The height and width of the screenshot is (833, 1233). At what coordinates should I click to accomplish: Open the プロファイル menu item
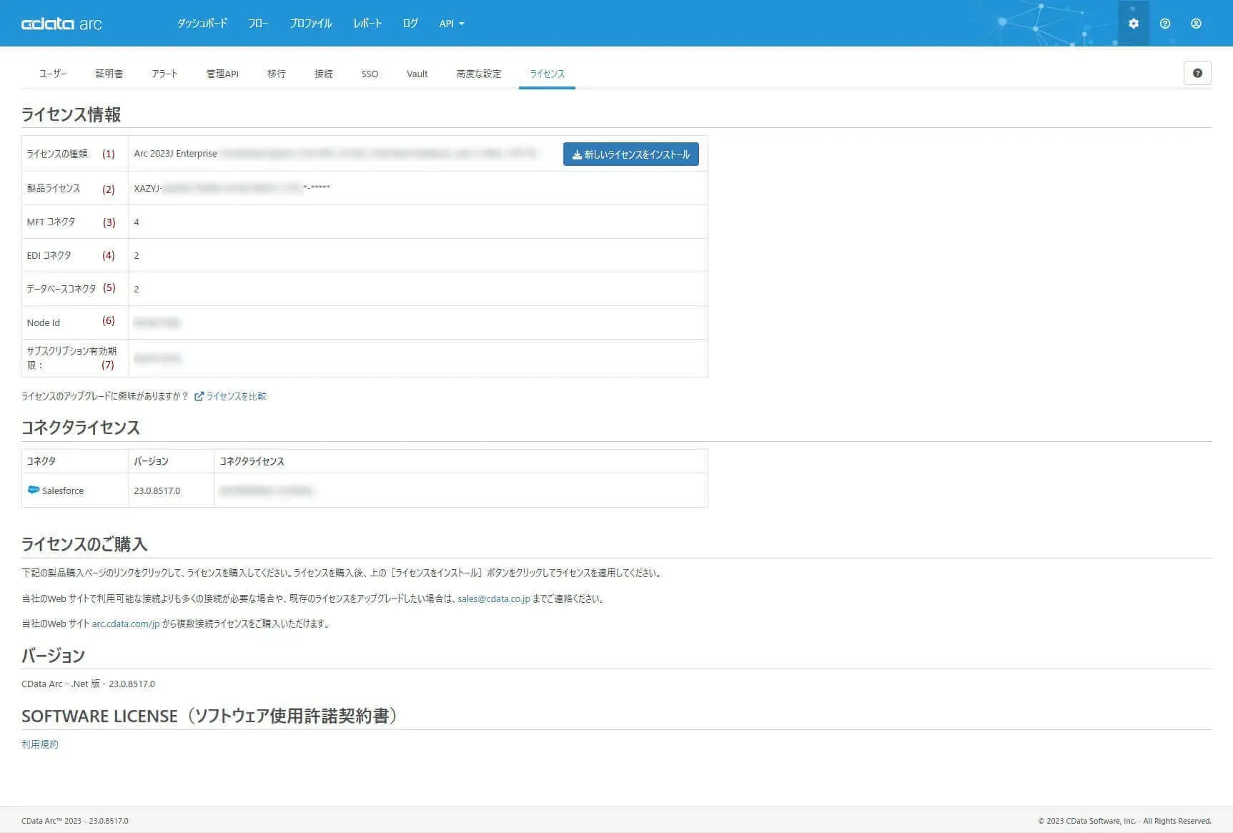pyautogui.click(x=311, y=24)
